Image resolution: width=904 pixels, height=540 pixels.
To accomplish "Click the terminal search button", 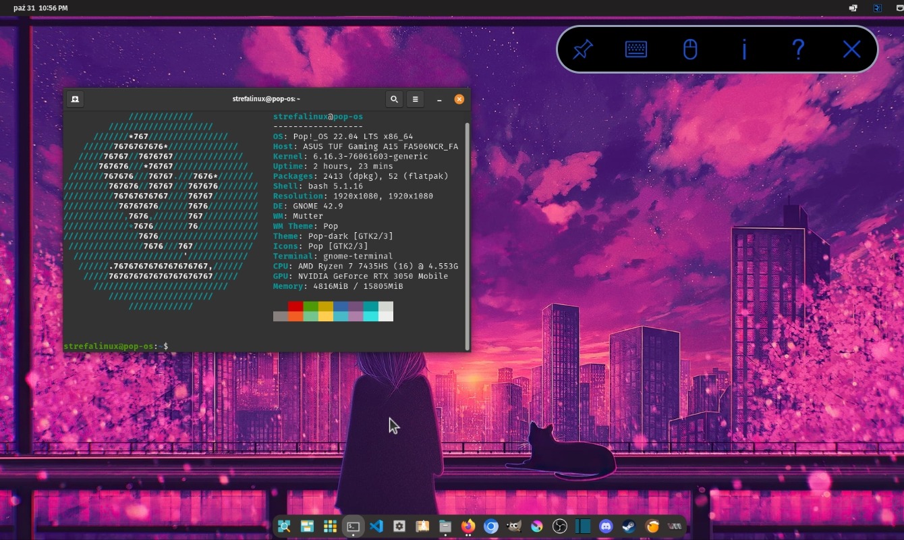I will (x=394, y=99).
